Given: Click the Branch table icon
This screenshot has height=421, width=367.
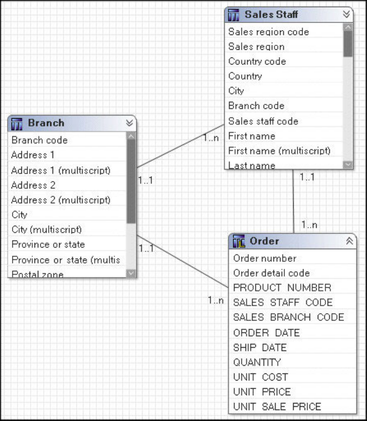Looking at the screenshot, I should point(17,124).
